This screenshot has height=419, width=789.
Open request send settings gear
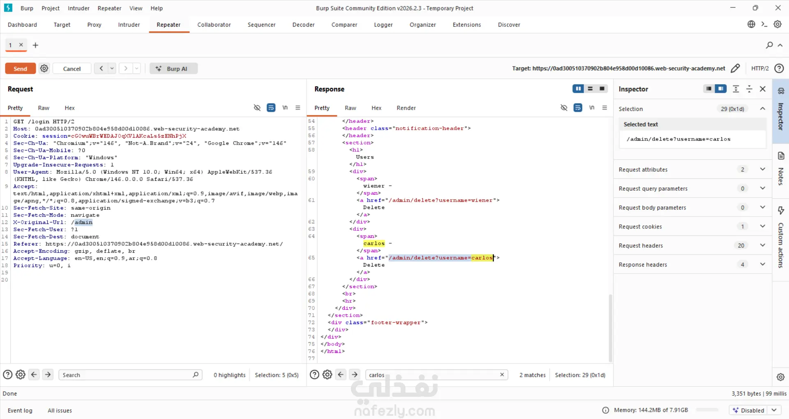click(44, 69)
